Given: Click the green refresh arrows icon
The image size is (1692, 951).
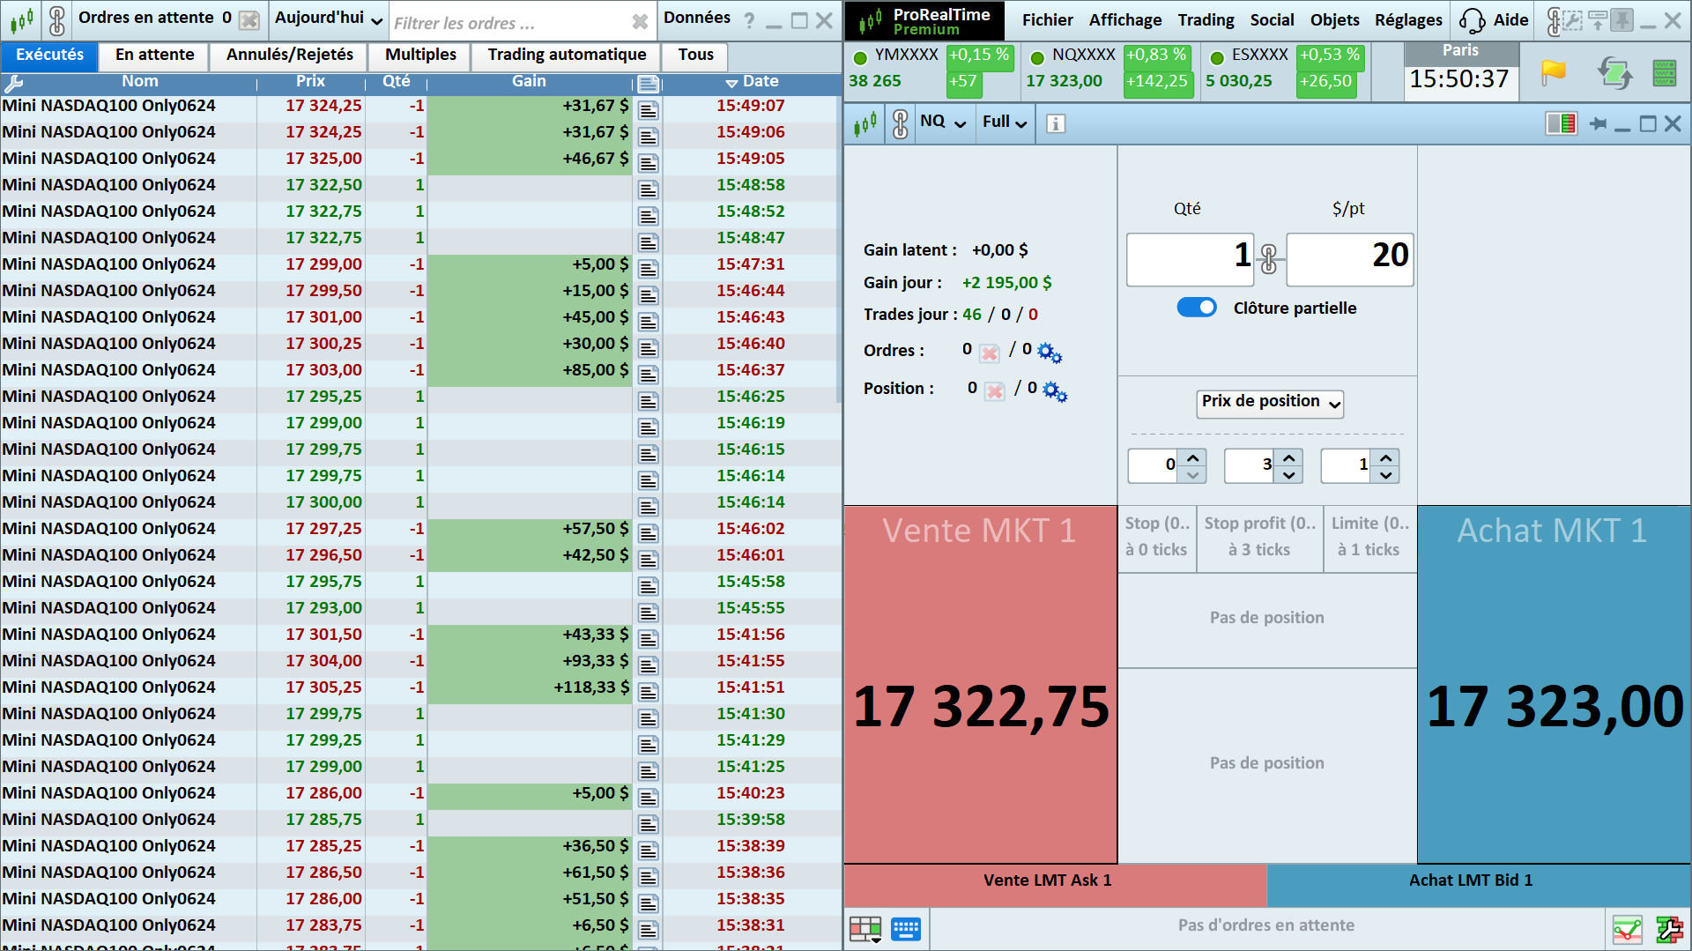Looking at the screenshot, I should point(1614,72).
